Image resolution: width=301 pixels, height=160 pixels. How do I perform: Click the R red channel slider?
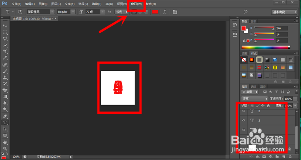(x=265, y=27)
